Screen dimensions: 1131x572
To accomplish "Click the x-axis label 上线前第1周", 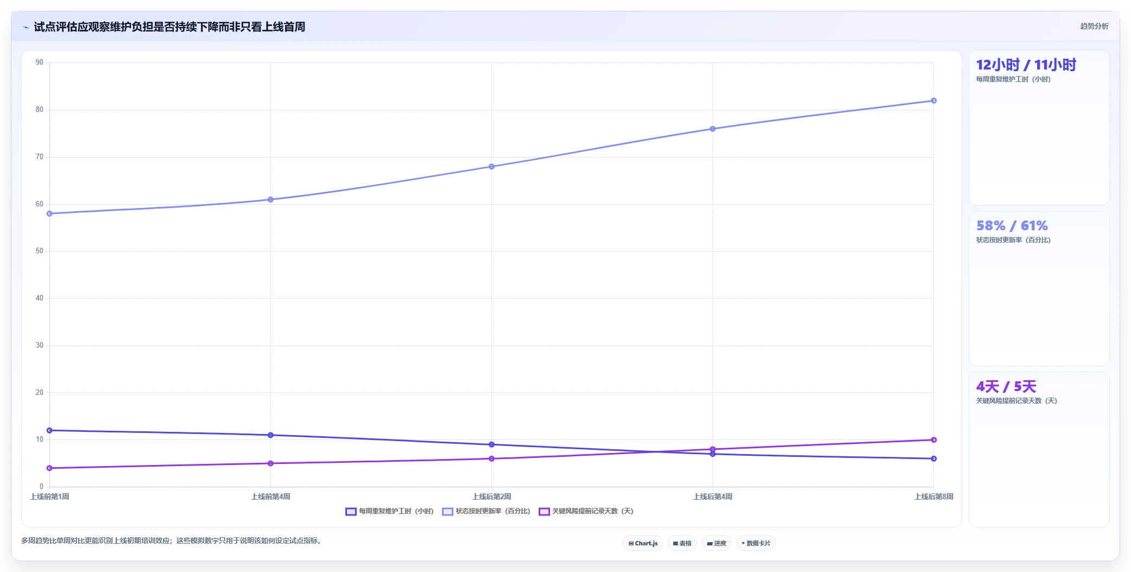I will point(49,496).
